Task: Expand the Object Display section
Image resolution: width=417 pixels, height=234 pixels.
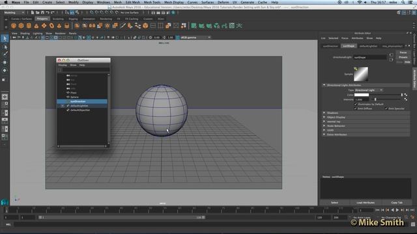Action: (x=324, y=117)
